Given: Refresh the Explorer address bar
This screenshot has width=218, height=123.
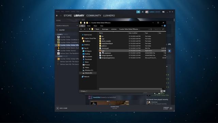Looking at the screenshot, I should (x=151, y=29).
